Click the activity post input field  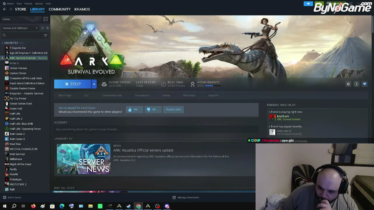(x=156, y=129)
